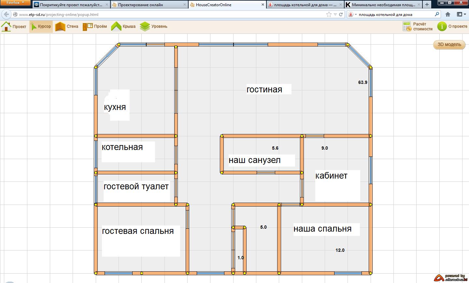Select the Курсор pointer tool
The height and width of the screenshot is (283, 469).
[41, 27]
